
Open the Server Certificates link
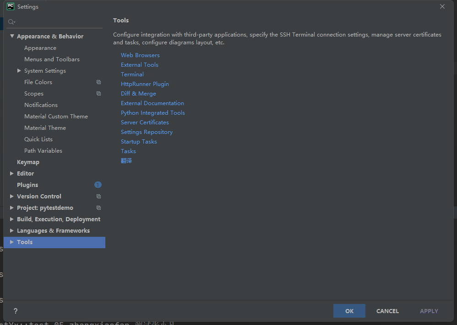tap(145, 123)
